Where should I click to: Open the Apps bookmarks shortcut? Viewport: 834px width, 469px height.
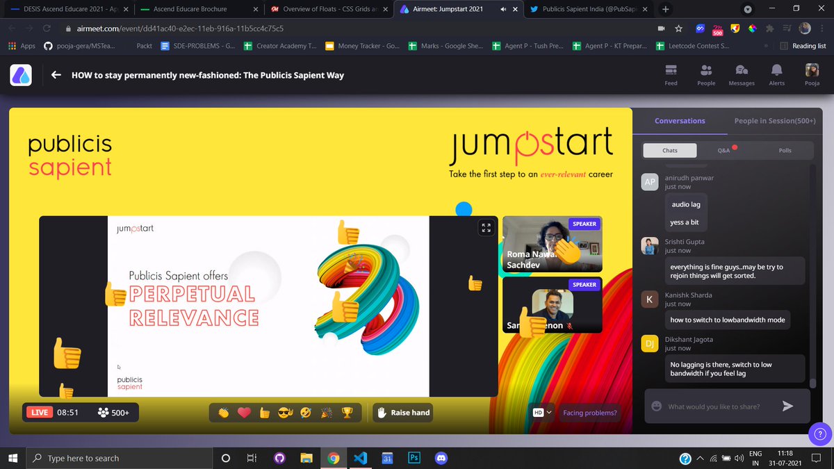pyautogui.click(x=22, y=46)
